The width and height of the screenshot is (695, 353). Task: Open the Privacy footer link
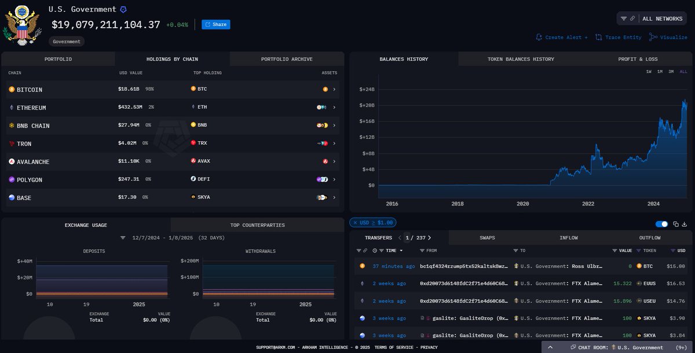point(429,347)
